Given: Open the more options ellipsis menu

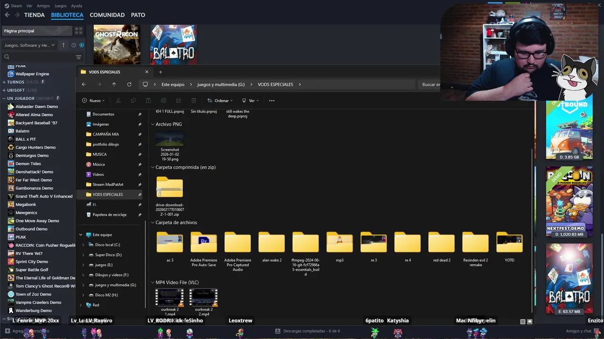Looking at the screenshot, I should 271,100.
